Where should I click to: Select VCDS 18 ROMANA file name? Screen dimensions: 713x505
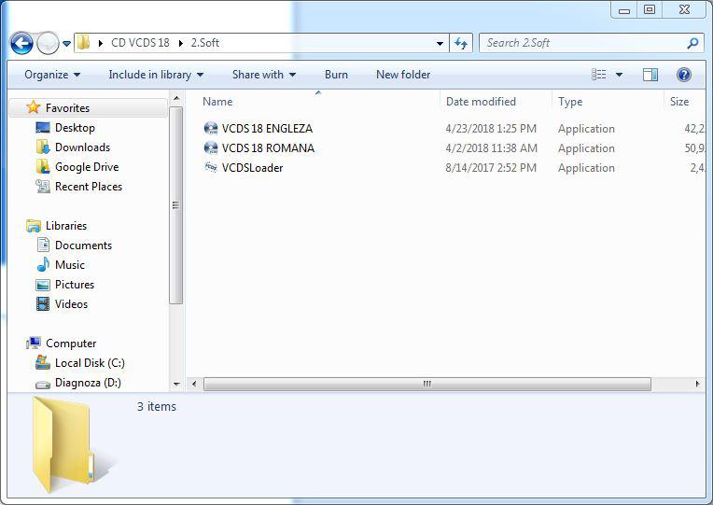coord(268,148)
